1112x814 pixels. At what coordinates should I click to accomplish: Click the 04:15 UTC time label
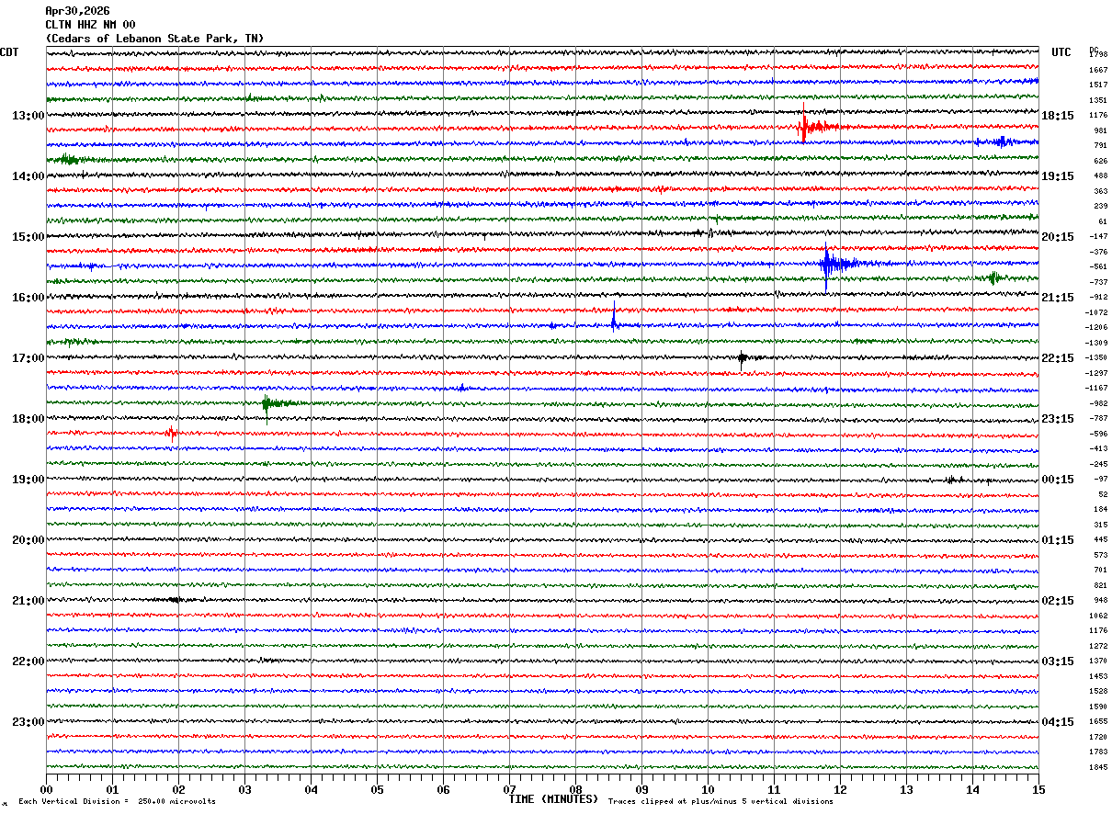(1058, 722)
